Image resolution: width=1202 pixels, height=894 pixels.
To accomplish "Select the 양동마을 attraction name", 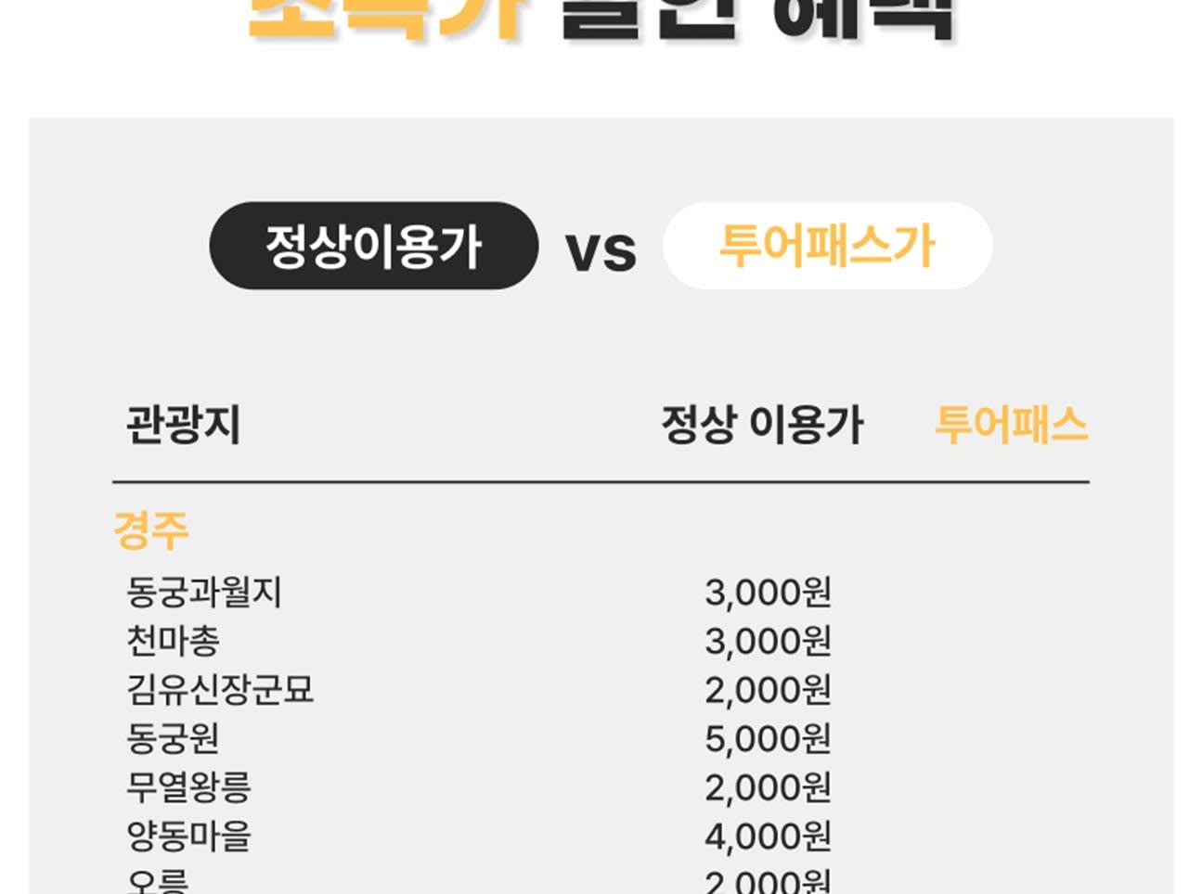I will tap(188, 837).
